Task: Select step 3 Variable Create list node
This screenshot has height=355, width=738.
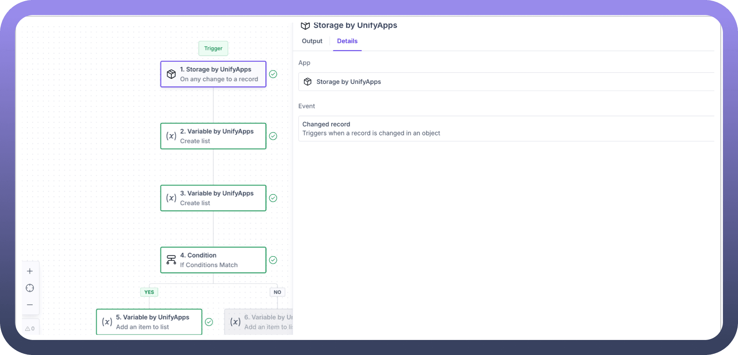Action: [213, 198]
